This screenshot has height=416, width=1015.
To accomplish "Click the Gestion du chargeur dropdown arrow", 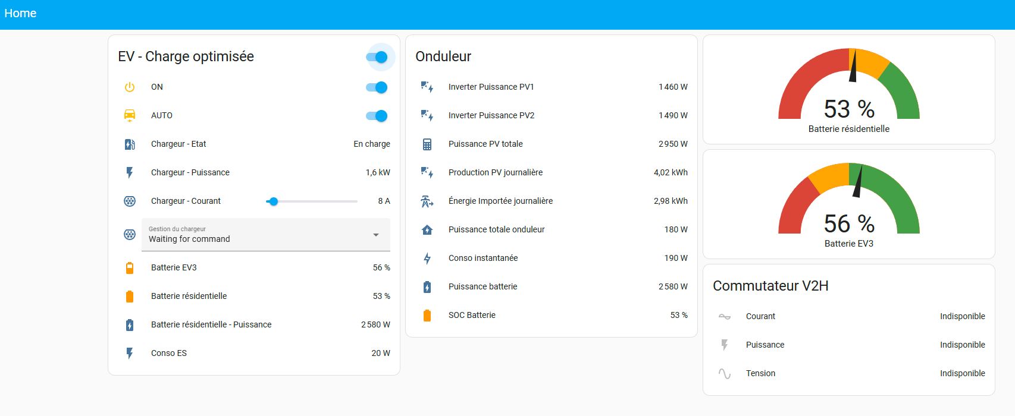I will [376, 235].
